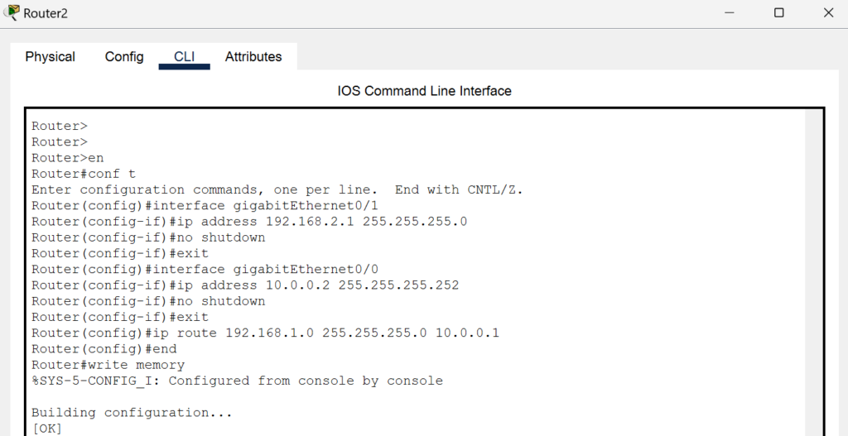The height and width of the screenshot is (436, 848).
Task: Click the 'interface gigabitEthernet0/1' command line
Action: (205, 206)
